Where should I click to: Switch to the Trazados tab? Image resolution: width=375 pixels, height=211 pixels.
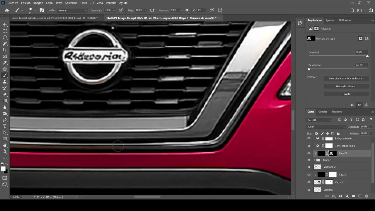pyautogui.click(x=337, y=112)
